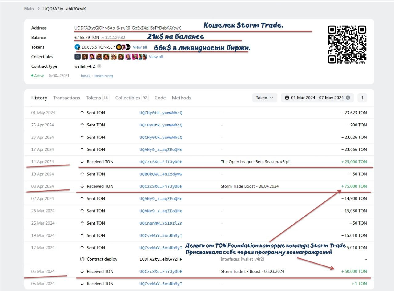394x291 pixels.
Task: Open the three-dot more options menu
Action: click(362, 98)
